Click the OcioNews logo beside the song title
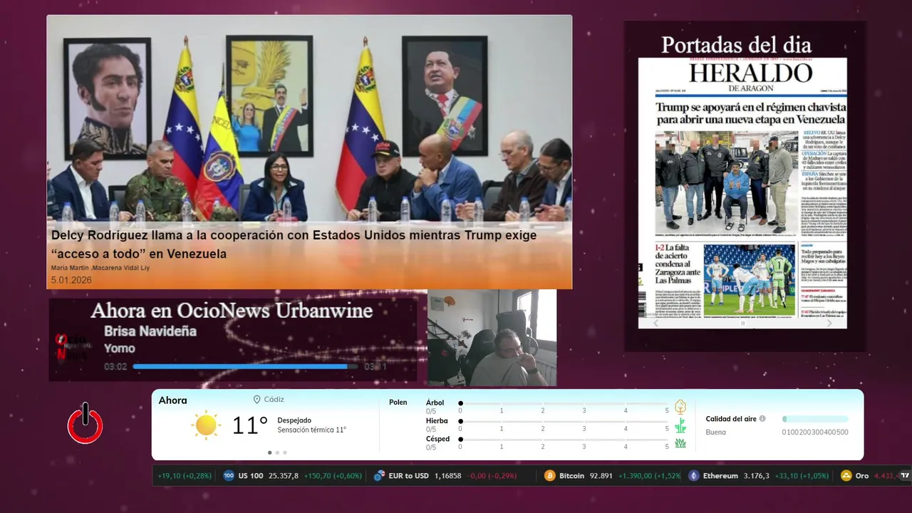912x513 pixels. [73, 347]
